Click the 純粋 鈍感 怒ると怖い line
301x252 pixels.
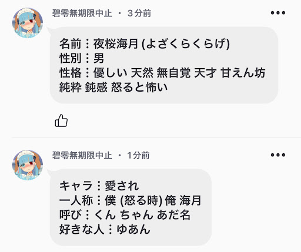click(x=113, y=88)
